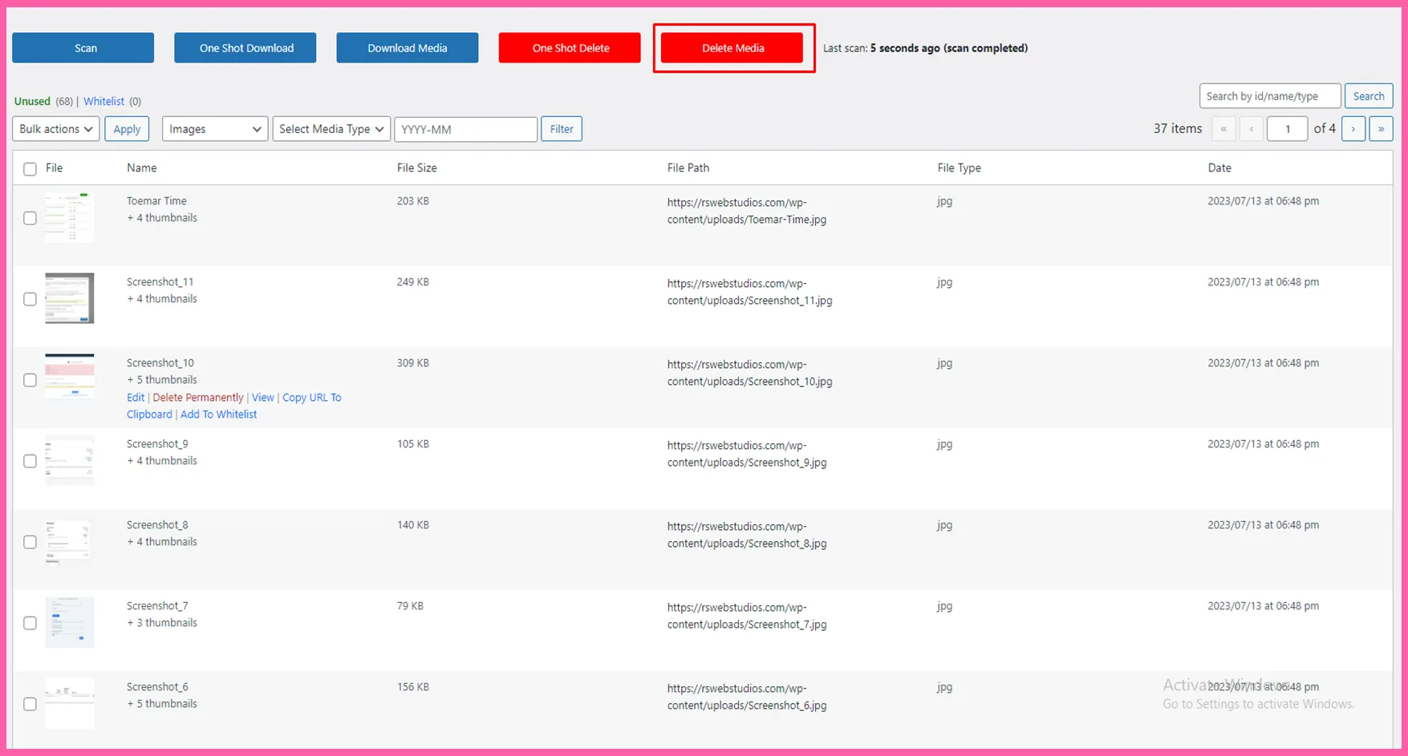The width and height of the screenshot is (1408, 756).
Task: Select the Screenshot_9 row checkbox
Action: [30, 461]
